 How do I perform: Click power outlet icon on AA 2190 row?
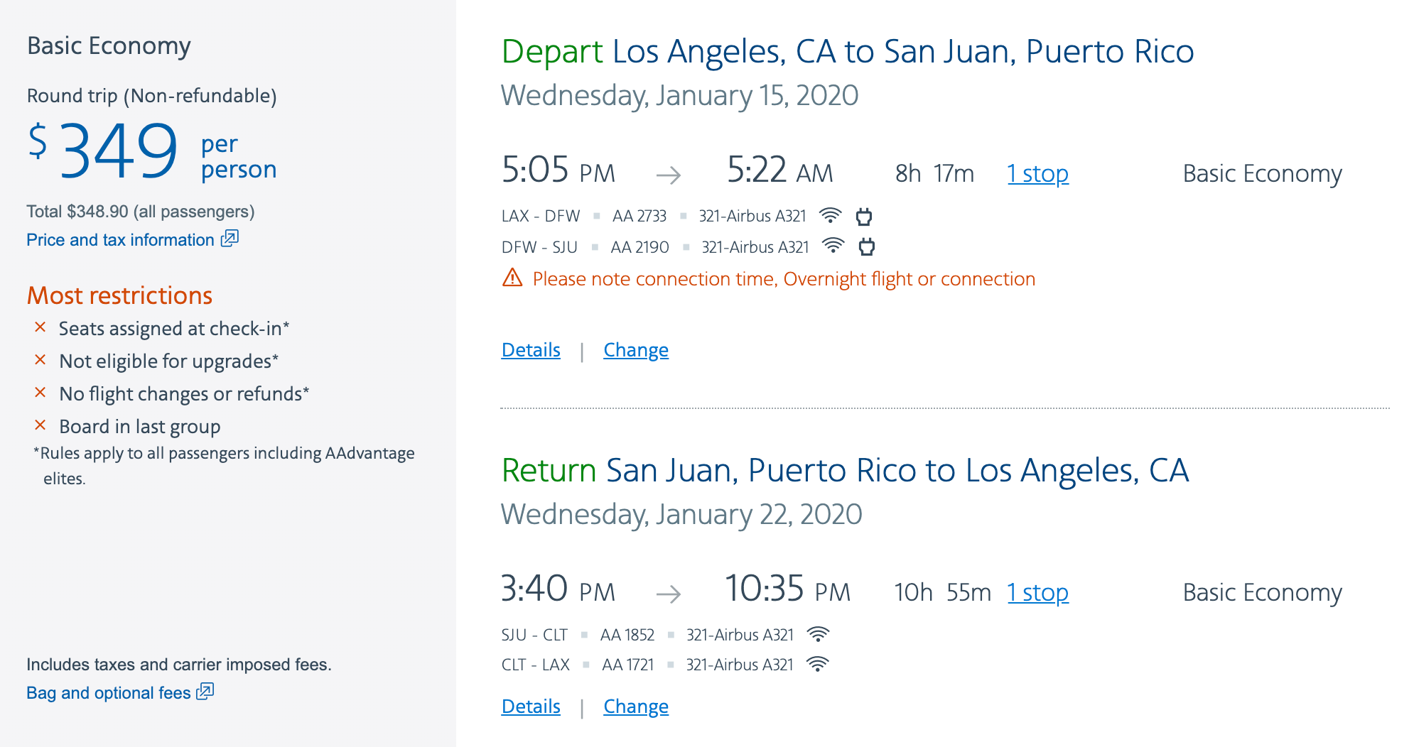867,247
